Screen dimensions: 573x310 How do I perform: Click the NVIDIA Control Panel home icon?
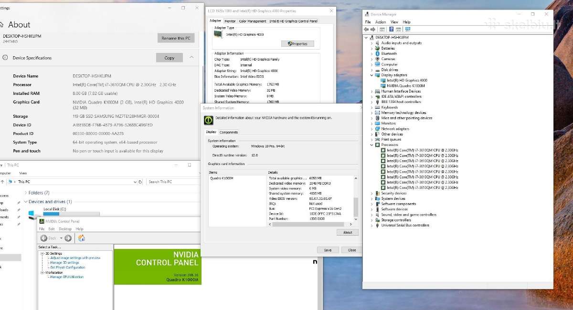pyautogui.click(x=82, y=238)
